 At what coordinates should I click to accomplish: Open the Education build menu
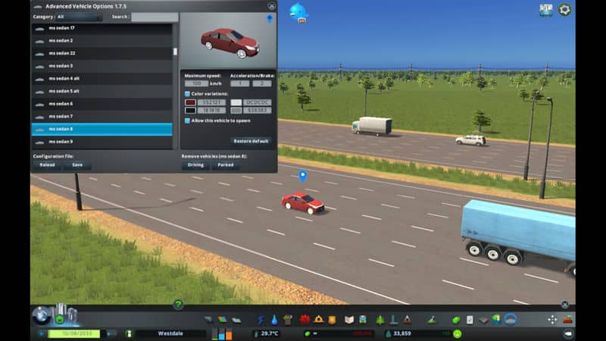pyautogui.click(x=349, y=320)
